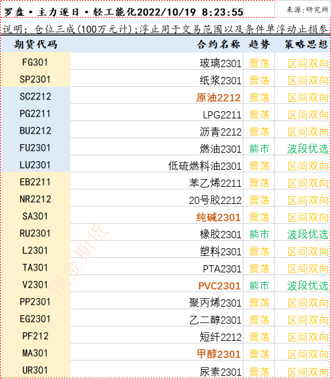Click the 熊市 trend in PVC2301 row

click(x=259, y=286)
